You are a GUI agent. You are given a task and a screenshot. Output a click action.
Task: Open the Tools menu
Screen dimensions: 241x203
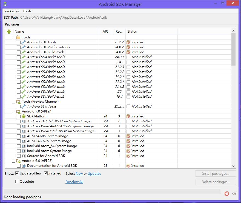pos(27,11)
